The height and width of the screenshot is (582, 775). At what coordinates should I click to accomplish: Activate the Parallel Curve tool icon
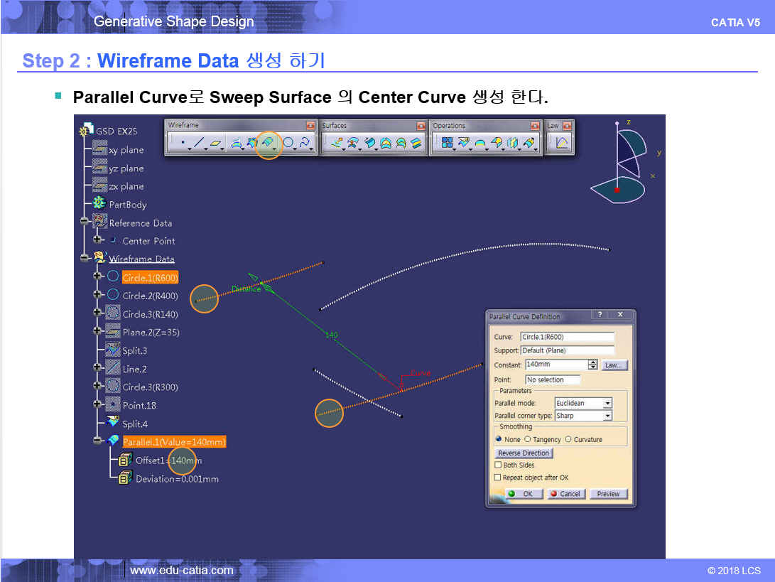(268, 144)
